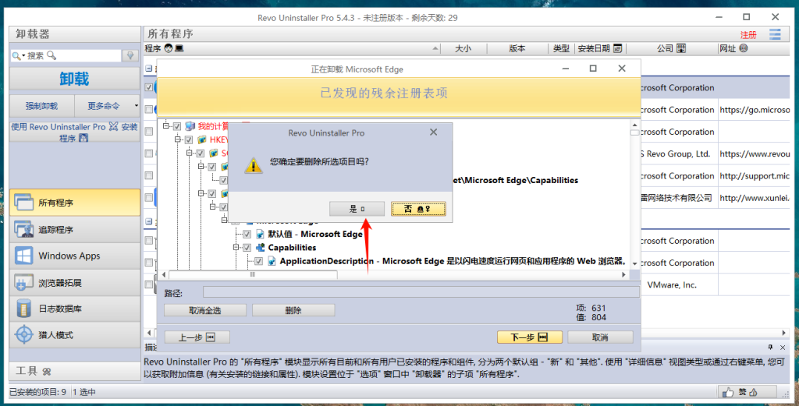The image size is (799, 406).
Task: Collapse the first program group in the list
Action: click(x=149, y=68)
